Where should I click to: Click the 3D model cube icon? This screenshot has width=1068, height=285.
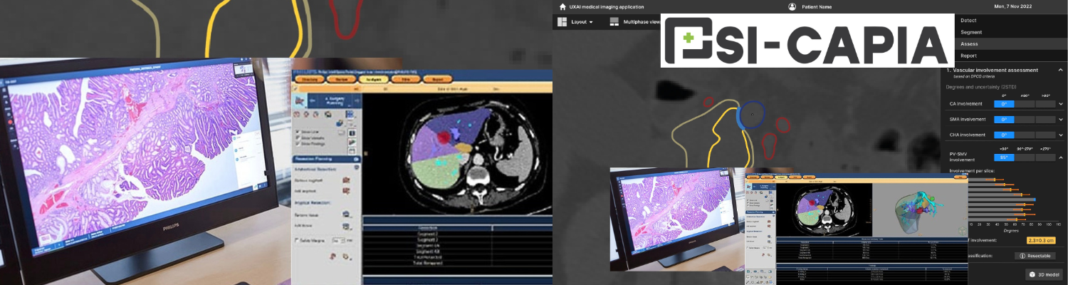(x=1033, y=274)
